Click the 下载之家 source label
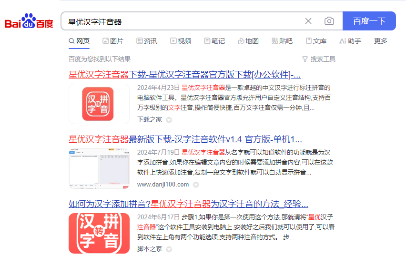 pos(150,119)
